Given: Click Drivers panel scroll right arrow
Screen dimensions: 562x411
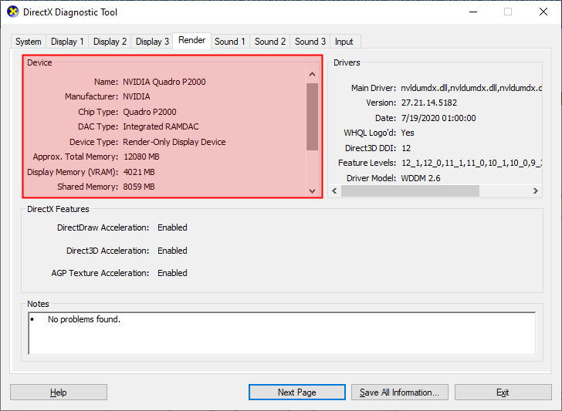Looking at the screenshot, I should 536,190.
